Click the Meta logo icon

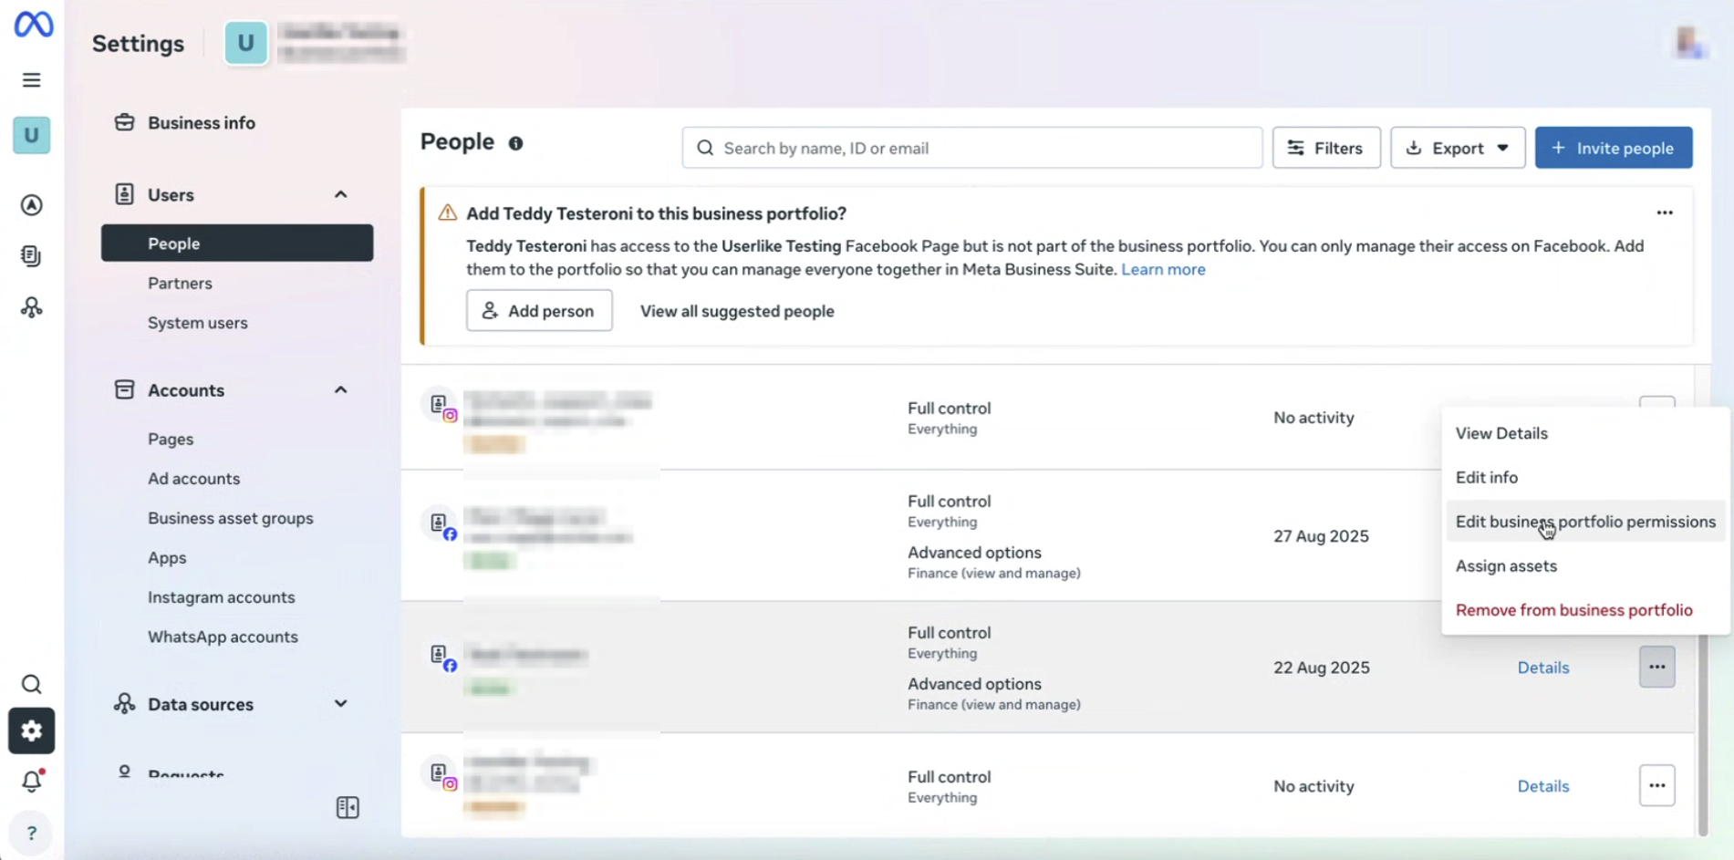(34, 25)
